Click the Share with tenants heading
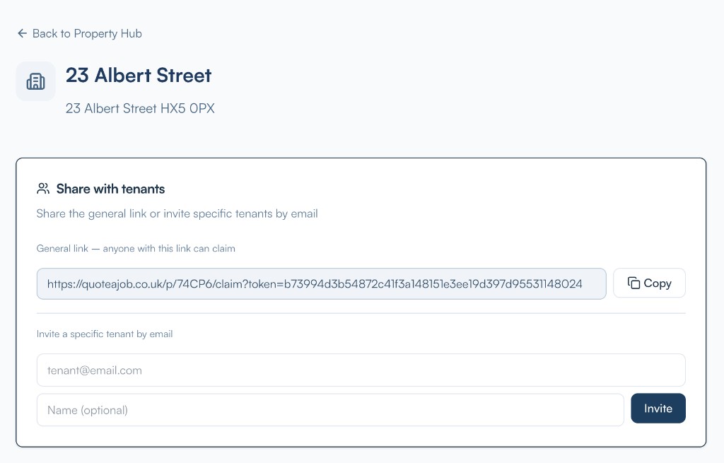 click(x=110, y=189)
